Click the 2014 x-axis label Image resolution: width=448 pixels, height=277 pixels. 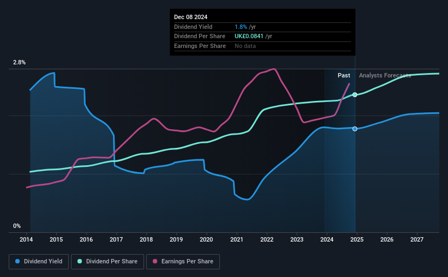pyautogui.click(x=26, y=239)
